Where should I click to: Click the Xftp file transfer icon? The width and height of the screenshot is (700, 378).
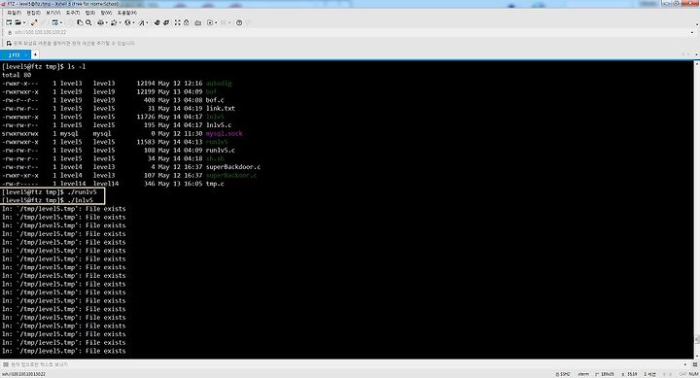[157, 22]
